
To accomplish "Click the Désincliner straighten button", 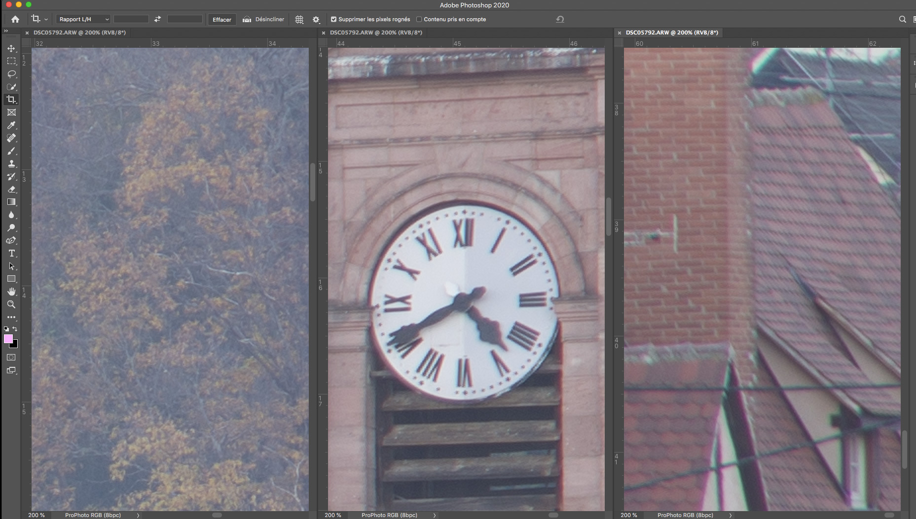I will 264,19.
